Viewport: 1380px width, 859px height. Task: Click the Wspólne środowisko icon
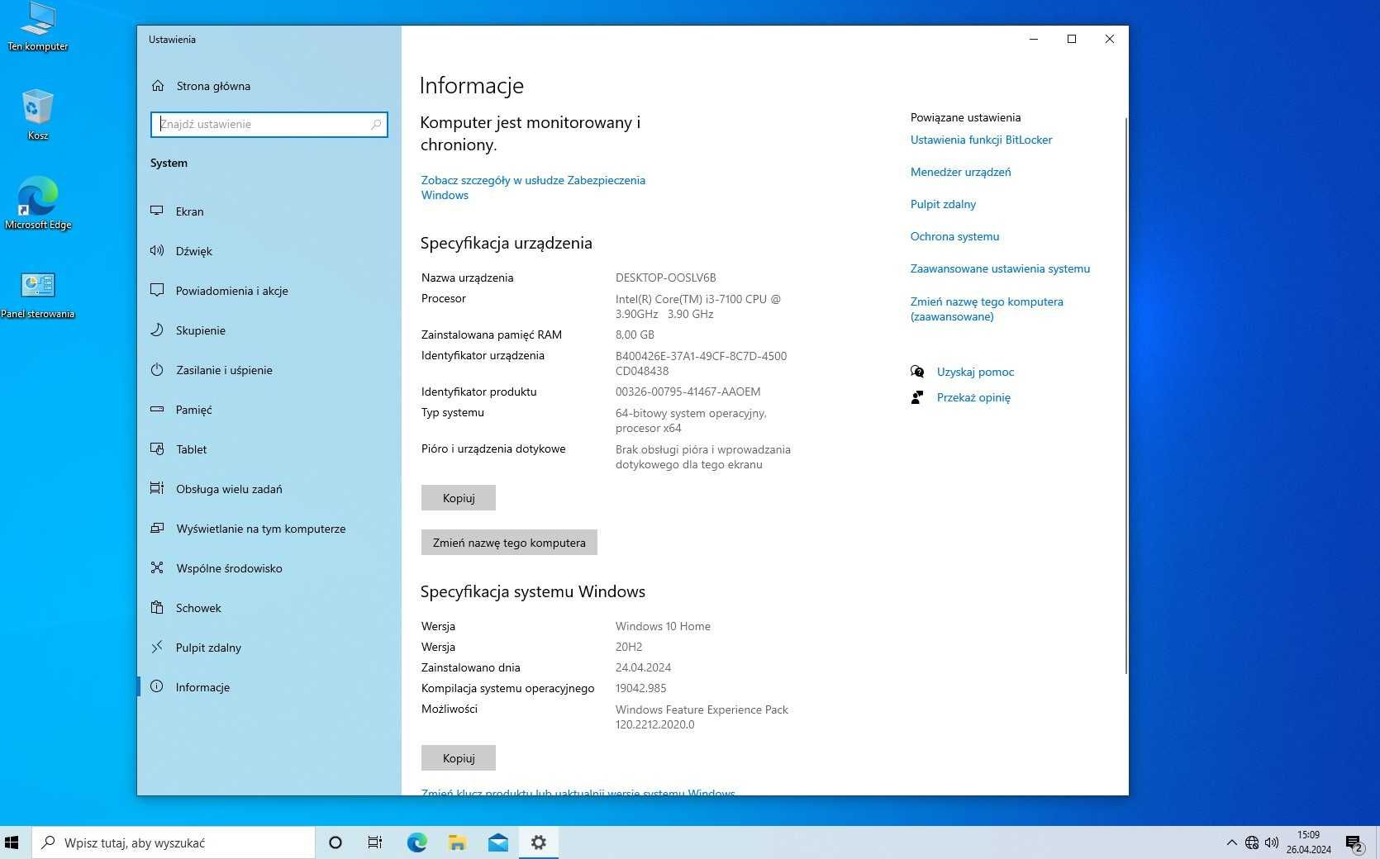(157, 568)
